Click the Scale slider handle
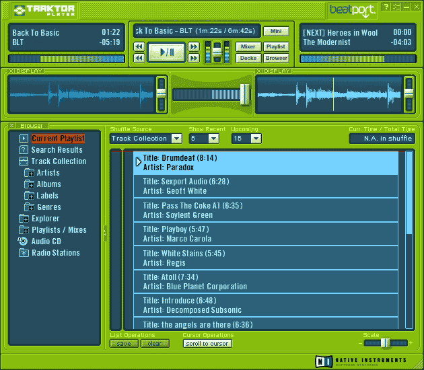This screenshot has width=424, height=370. [x=386, y=343]
